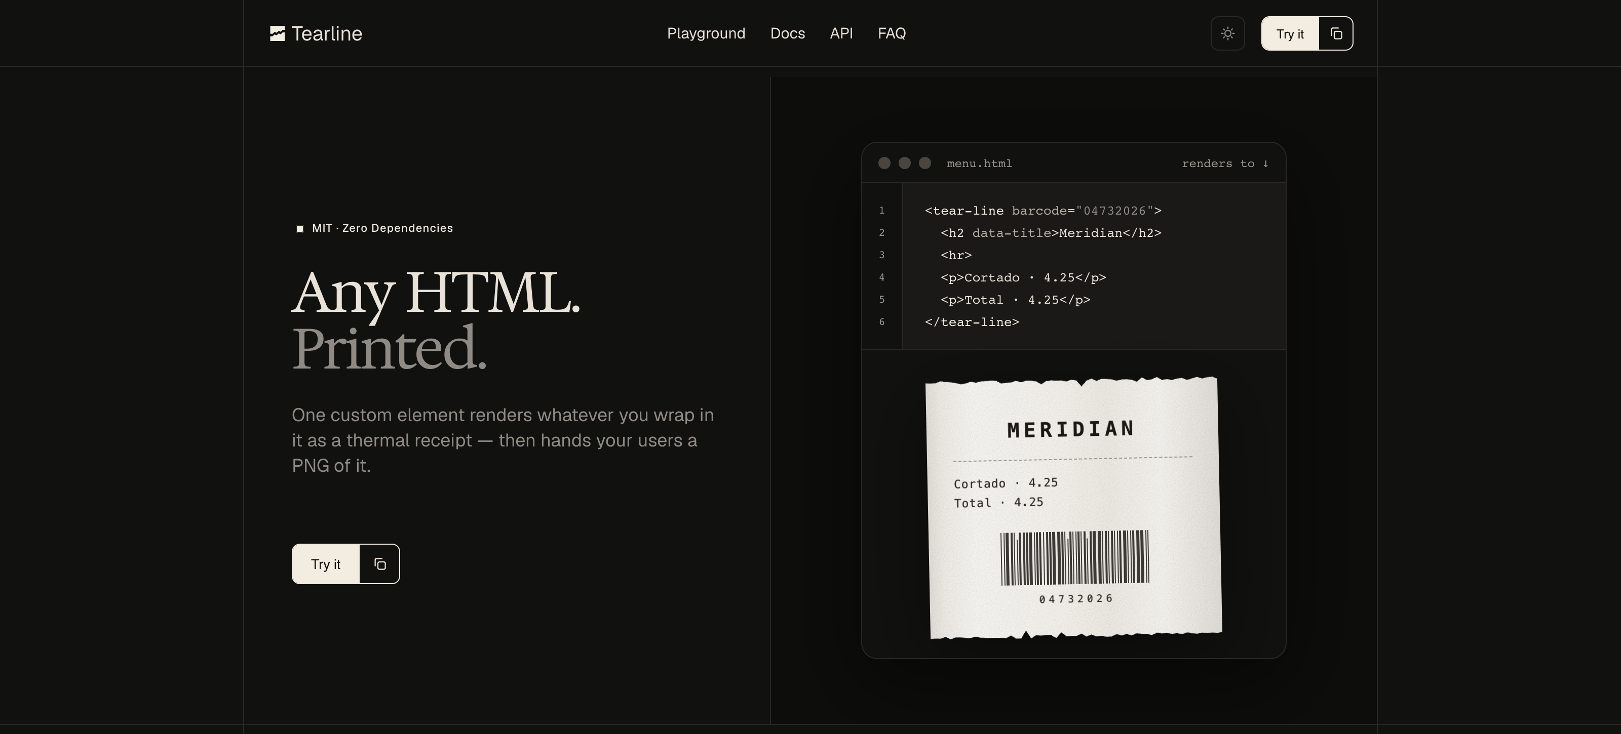The height and width of the screenshot is (734, 1621).
Task: Click the <p>Total · 4.25</p> code line
Action: (1015, 299)
